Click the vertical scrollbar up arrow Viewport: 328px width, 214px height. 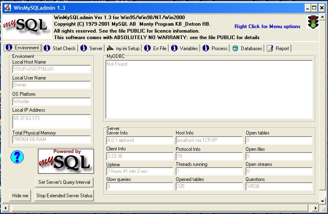[322, 17]
